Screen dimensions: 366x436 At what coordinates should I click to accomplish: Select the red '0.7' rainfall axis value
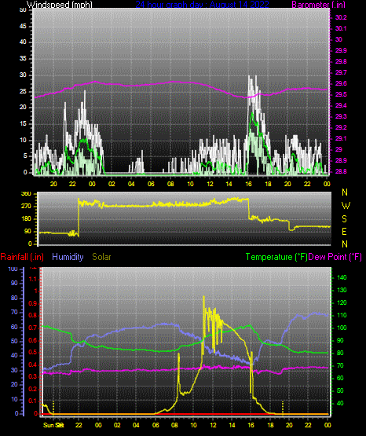(33, 328)
